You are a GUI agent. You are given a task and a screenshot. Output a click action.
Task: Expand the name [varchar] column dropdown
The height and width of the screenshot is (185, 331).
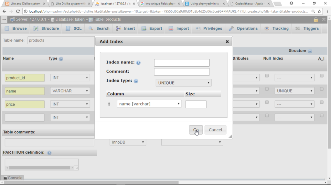click(149, 104)
